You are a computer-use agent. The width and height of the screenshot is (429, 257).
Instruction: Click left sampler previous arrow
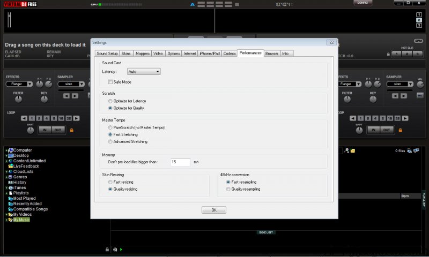tap(66, 96)
